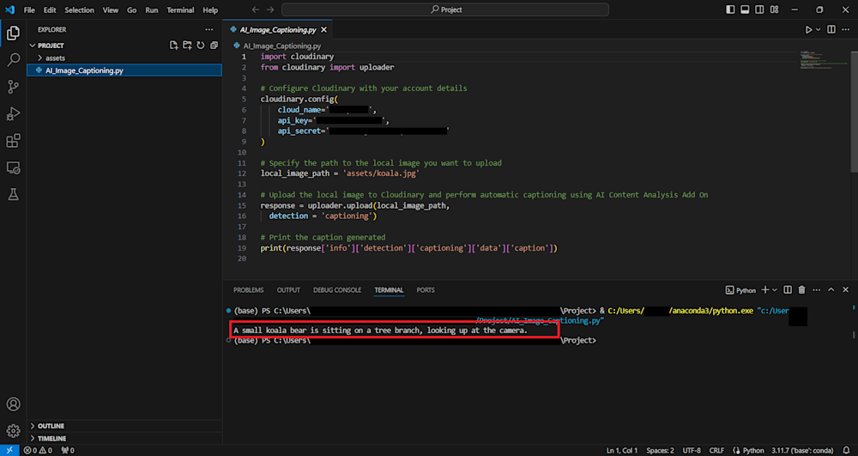858x456 pixels.
Task: Open the Explorer view in activity bar
Action: (x=13, y=33)
